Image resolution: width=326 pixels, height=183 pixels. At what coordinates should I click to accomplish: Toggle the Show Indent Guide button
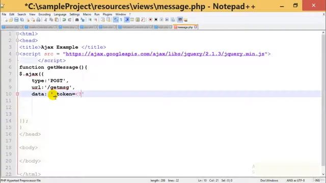[127, 20]
